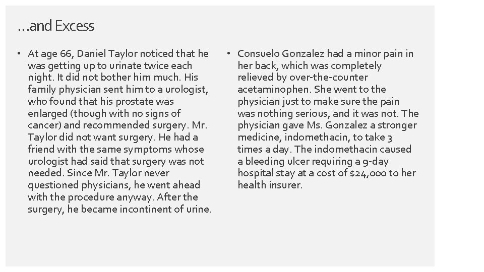Select the bullet marker before Consuelo Gonzalez paragraph
Screen dimensions: 484x272
click(229, 54)
